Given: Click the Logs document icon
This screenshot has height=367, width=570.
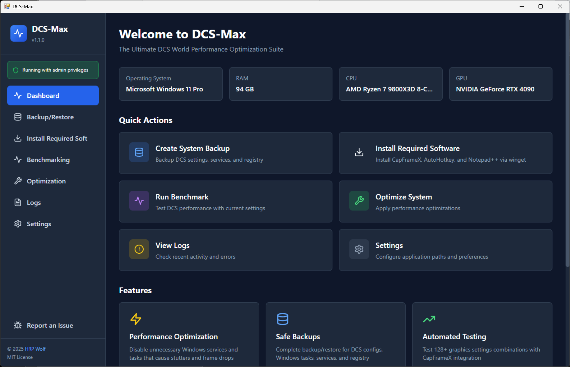Looking at the screenshot, I should click(18, 202).
